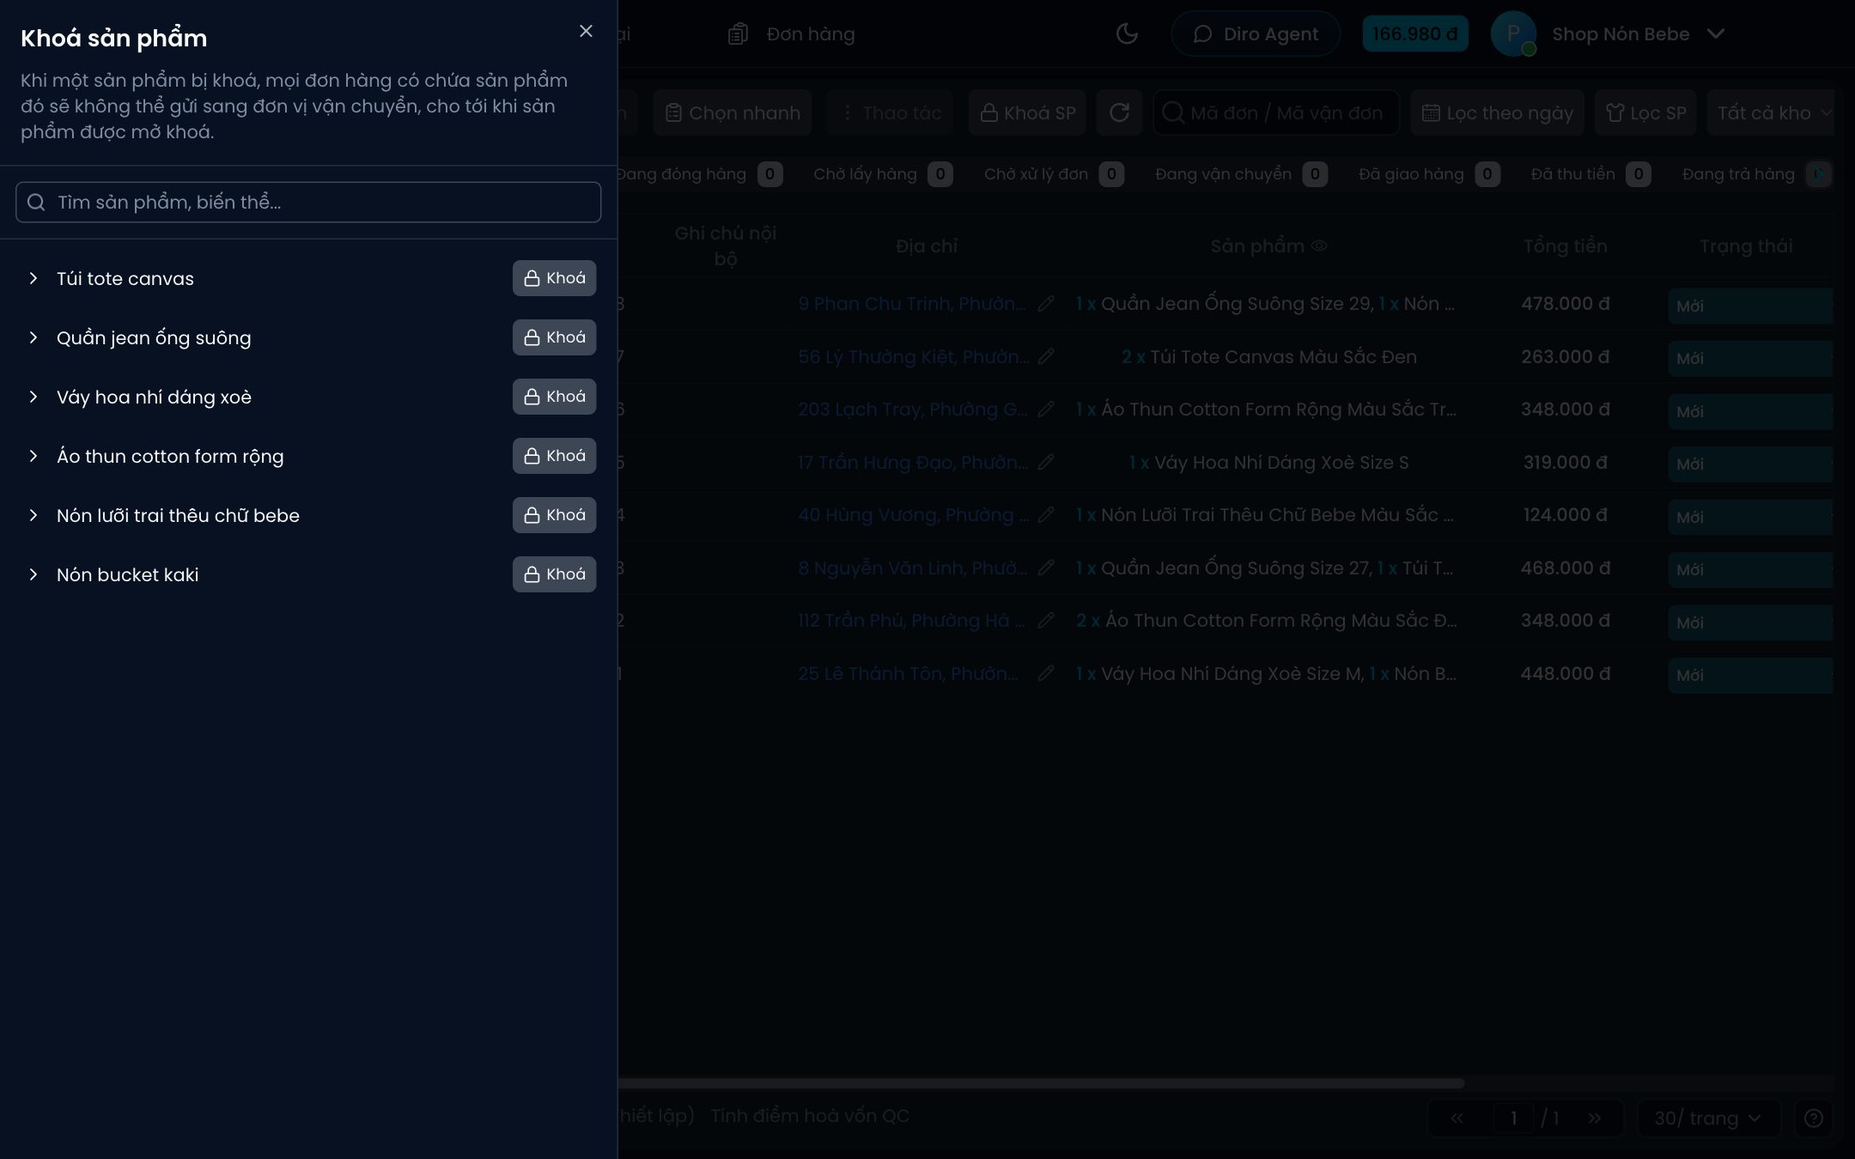Edit address 9 Phan Chu Trinh pencil icon
The width and height of the screenshot is (1855, 1159).
point(1045,303)
